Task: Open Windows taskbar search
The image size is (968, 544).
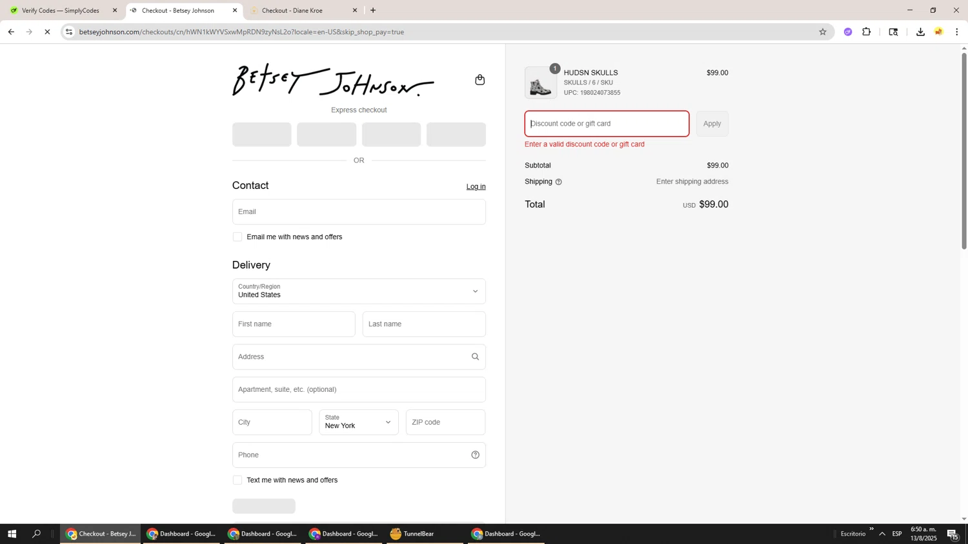Action: pos(36,534)
